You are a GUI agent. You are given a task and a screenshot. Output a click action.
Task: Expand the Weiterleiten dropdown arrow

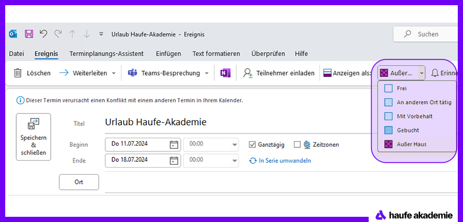[x=113, y=73]
